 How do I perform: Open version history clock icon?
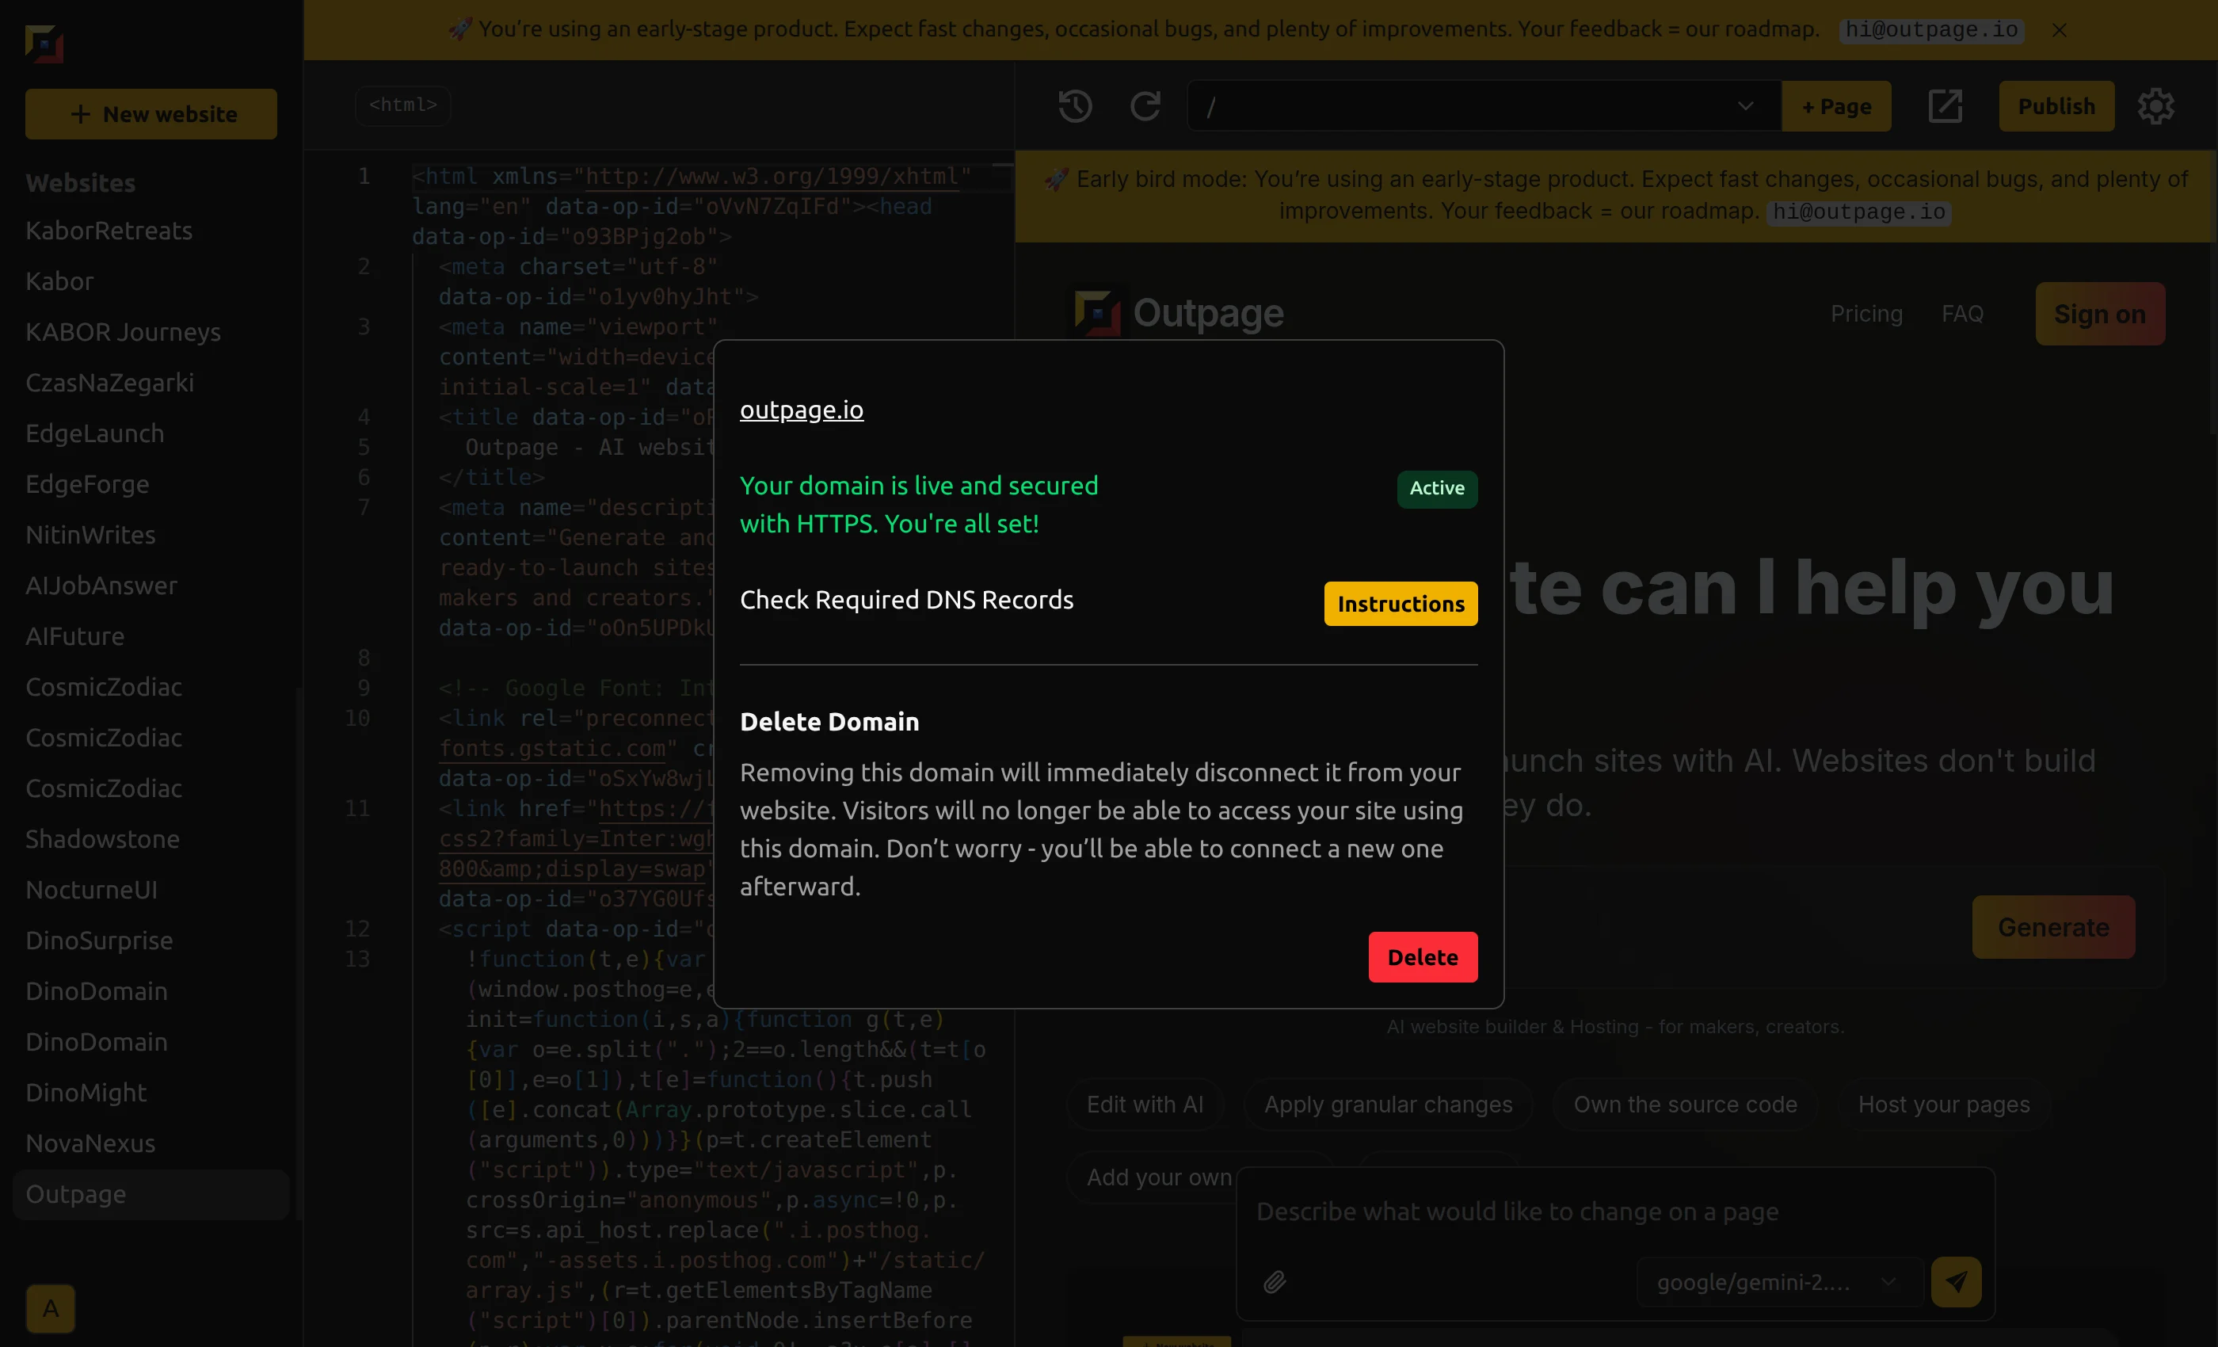[x=1075, y=106]
